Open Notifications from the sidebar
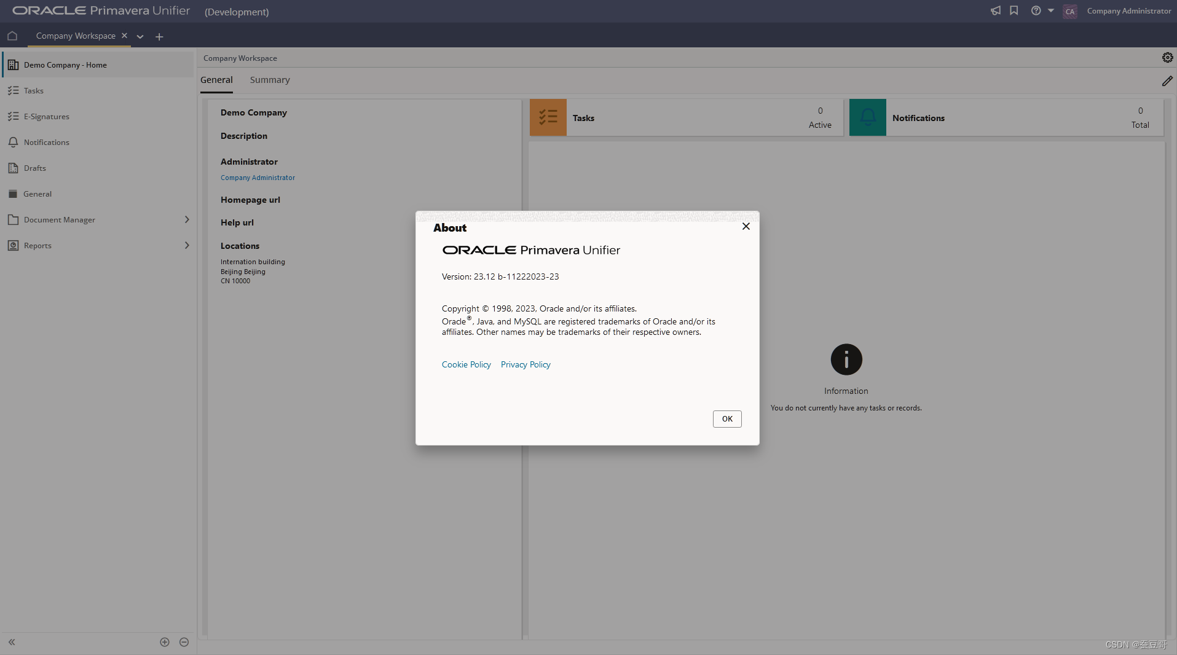Screen dimensions: 1177x655 (13, 142)
